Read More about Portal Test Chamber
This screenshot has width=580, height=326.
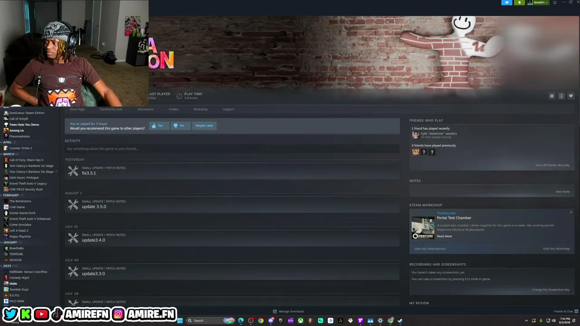tap(444, 236)
